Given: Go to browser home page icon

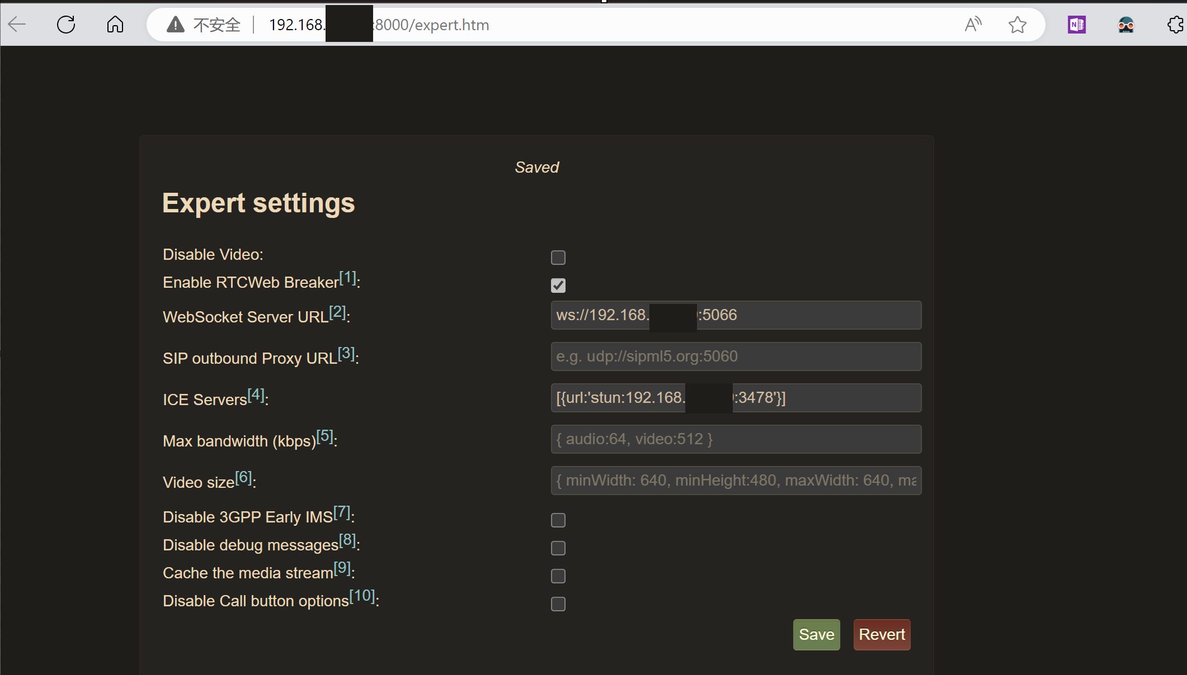Looking at the screenshot, I should point(115,25).
